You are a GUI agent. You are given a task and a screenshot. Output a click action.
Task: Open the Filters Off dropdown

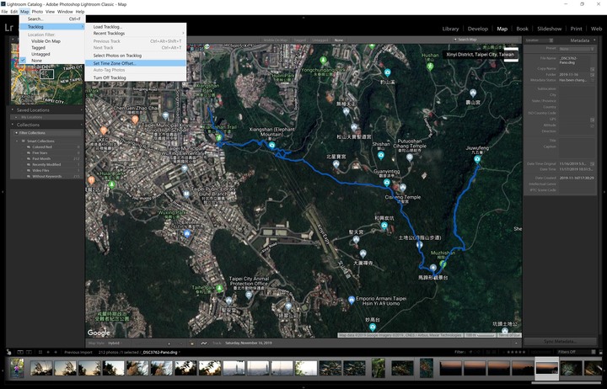[574, 352]
